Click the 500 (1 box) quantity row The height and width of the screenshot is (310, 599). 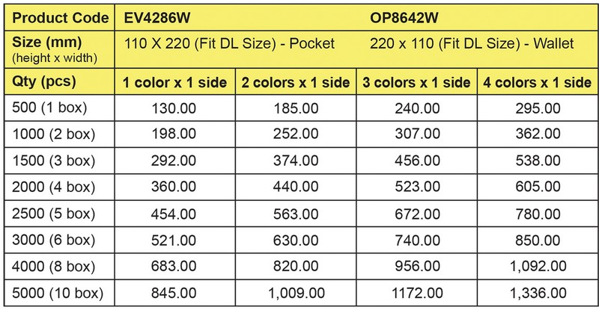pyautogui.click(x=301, y=108)
